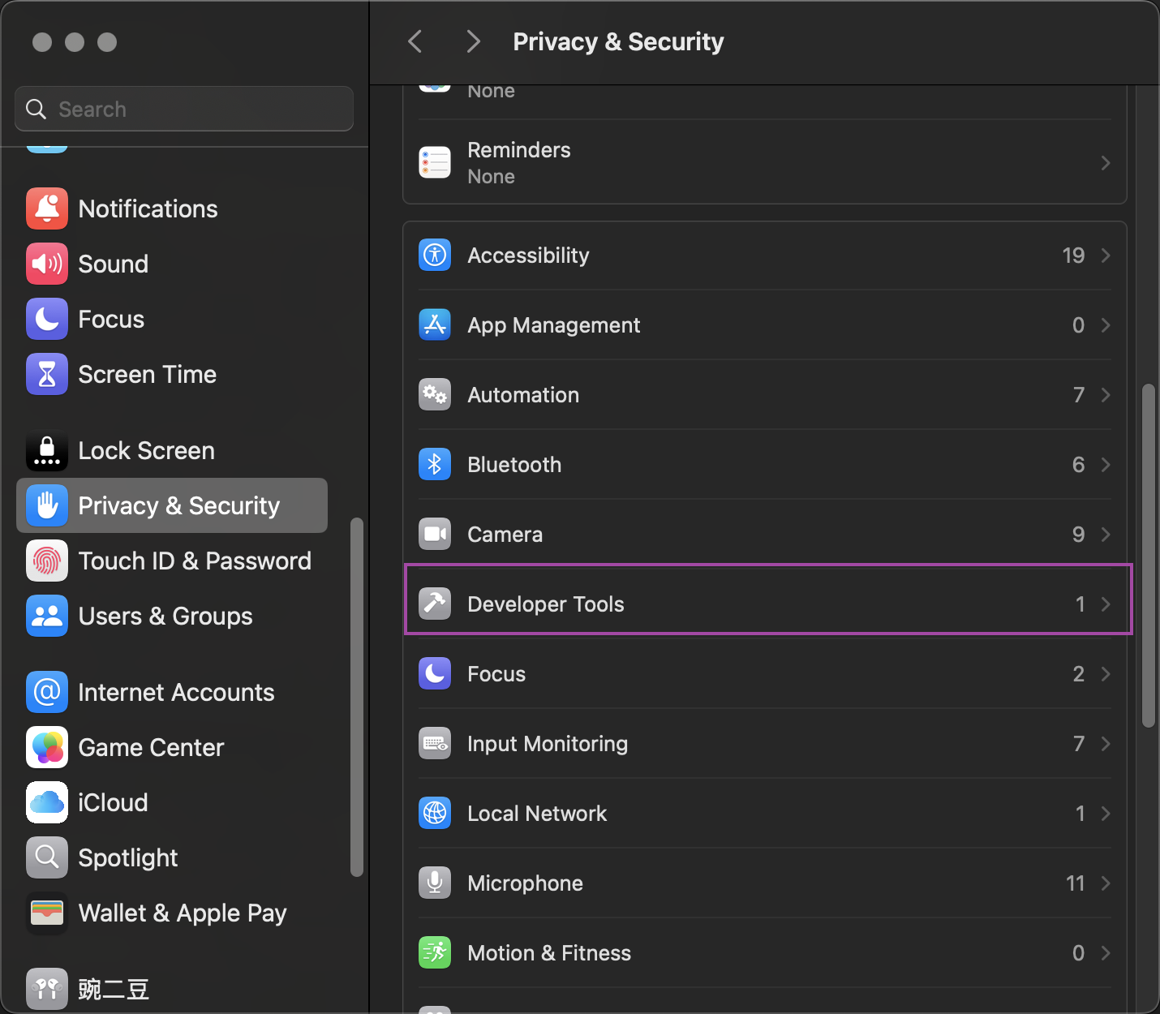Switch to the Sound settings pane
Viewport: 1160px width, 1014px height.
[x=172, y=264]
